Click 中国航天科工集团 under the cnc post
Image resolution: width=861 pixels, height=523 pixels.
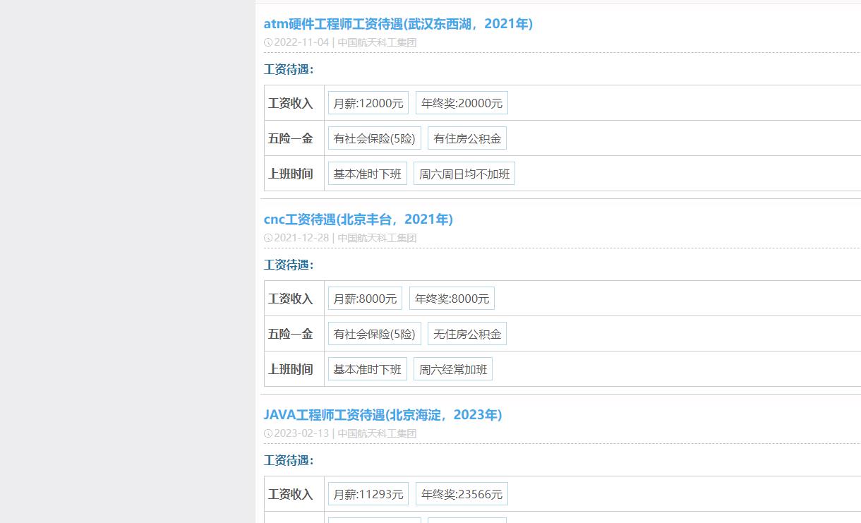point(377,238)
